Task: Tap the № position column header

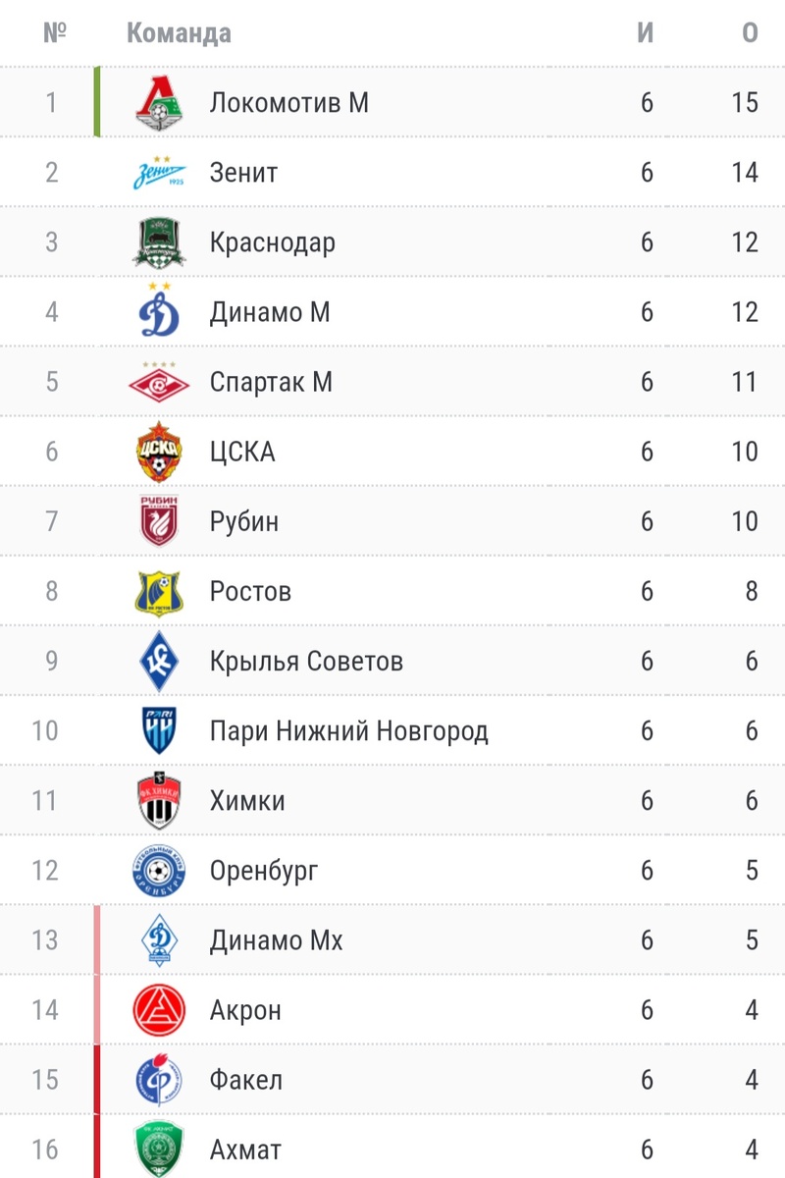Action: pyautogui.click(x=54, y=32)
